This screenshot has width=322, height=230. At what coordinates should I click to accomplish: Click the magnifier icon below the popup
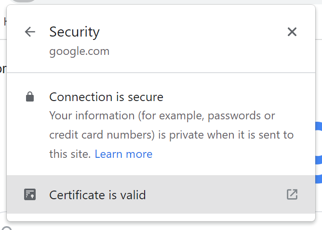coord(6,228)
